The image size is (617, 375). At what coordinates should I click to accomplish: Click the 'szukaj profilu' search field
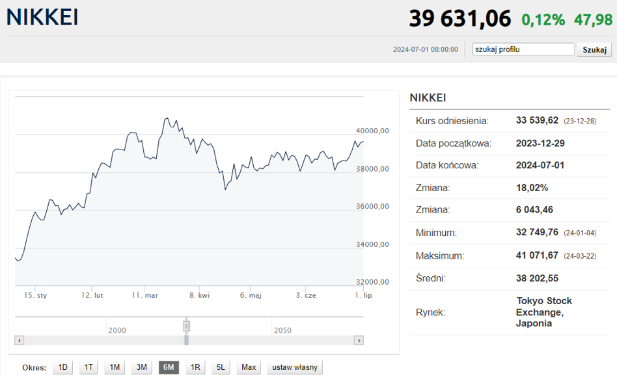[x=523, y=49]
